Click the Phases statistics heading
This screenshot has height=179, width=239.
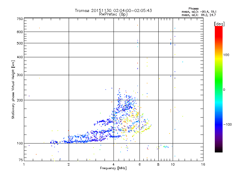[193, 9]
